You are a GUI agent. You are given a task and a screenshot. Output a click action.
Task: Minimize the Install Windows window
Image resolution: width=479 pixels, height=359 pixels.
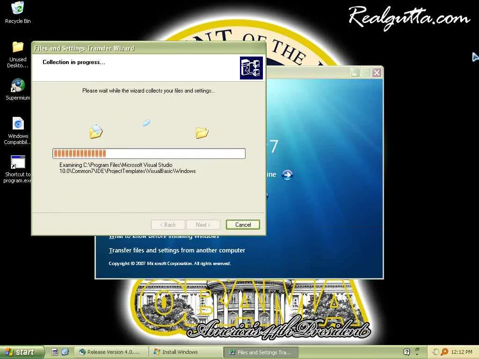[x=355, y=72]
